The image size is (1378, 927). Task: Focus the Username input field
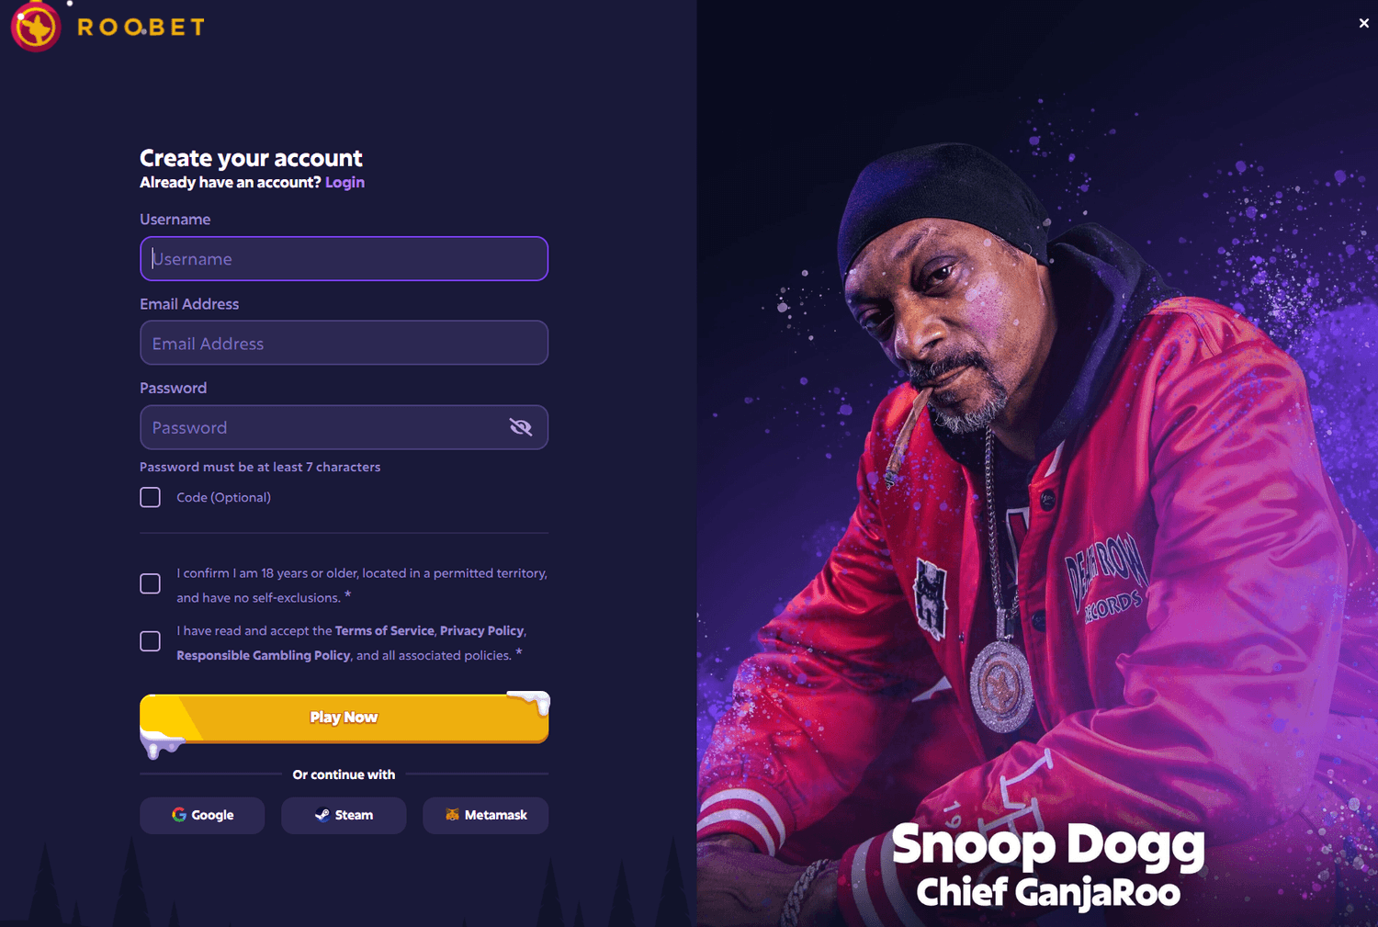point(344,259)
